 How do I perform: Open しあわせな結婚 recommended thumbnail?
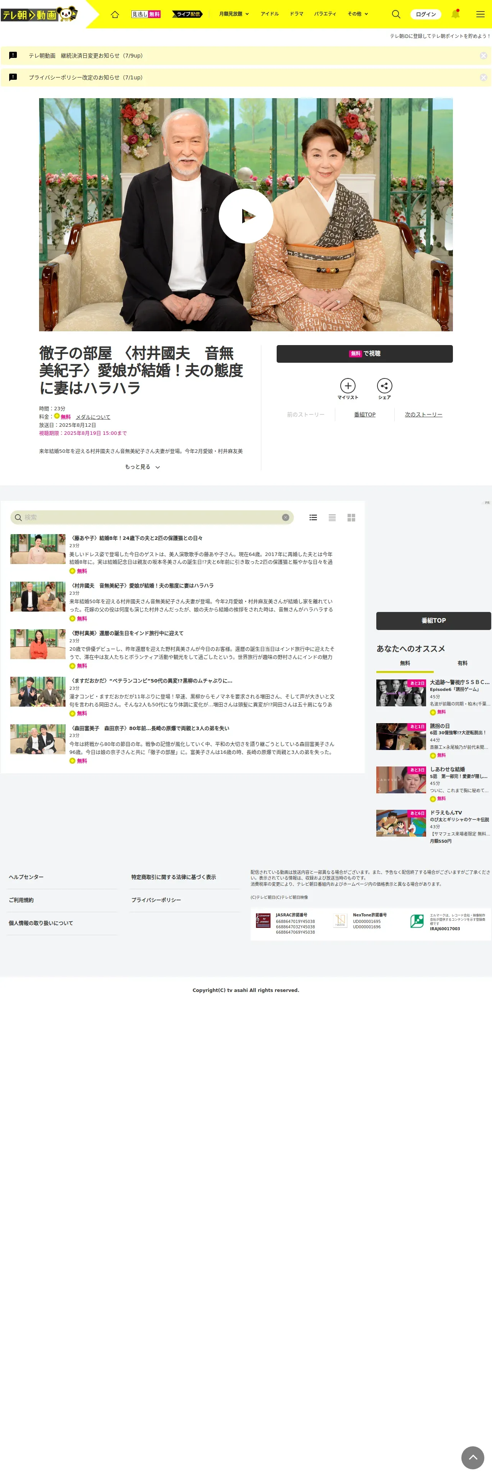click(x=401, y=780)
